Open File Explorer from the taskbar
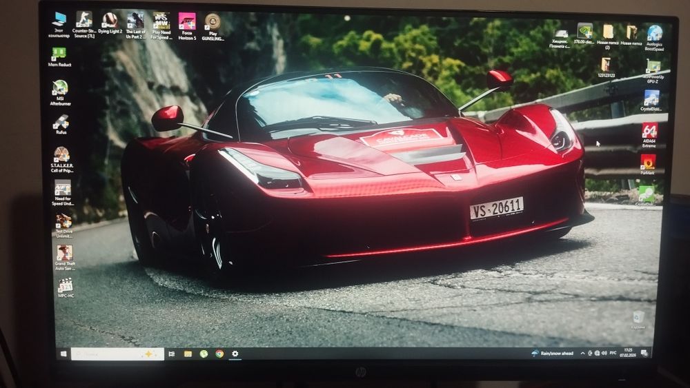This screenshot has height=388, width=690. point(188,354)
